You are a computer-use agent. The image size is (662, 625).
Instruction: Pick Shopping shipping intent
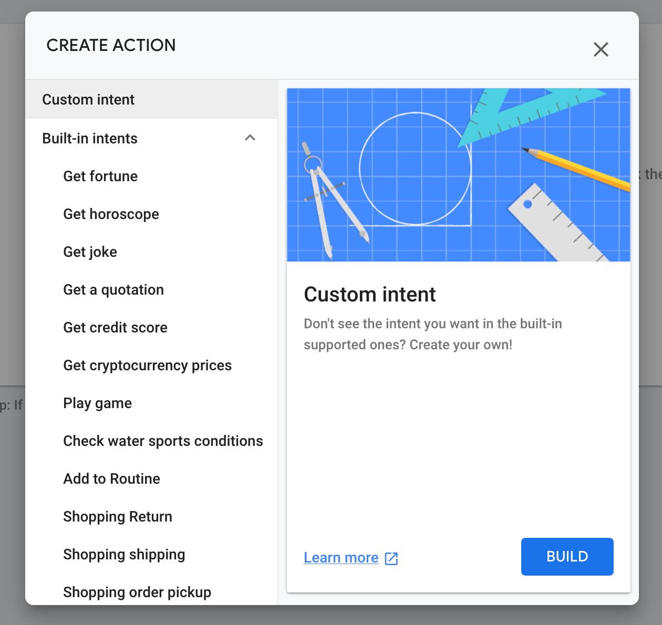[x=151, y=555]
